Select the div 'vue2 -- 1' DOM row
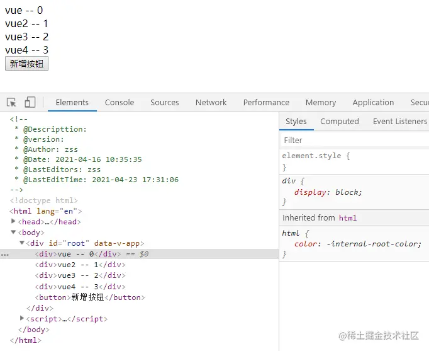 pos(80,265)
